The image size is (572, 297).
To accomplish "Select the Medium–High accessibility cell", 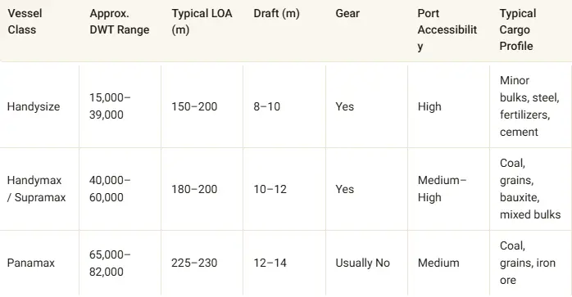I will [443, 189].
